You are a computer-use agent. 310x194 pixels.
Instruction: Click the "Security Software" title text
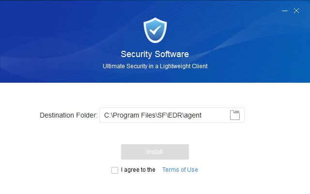coord(155,54)
